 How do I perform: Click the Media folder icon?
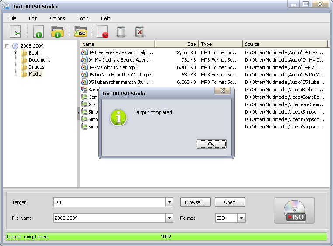pyautogui.click(x=24, y=74)
